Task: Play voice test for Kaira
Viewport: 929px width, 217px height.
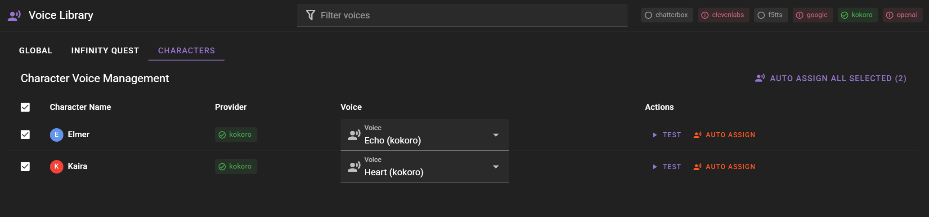Action: [x=667, y=167]
